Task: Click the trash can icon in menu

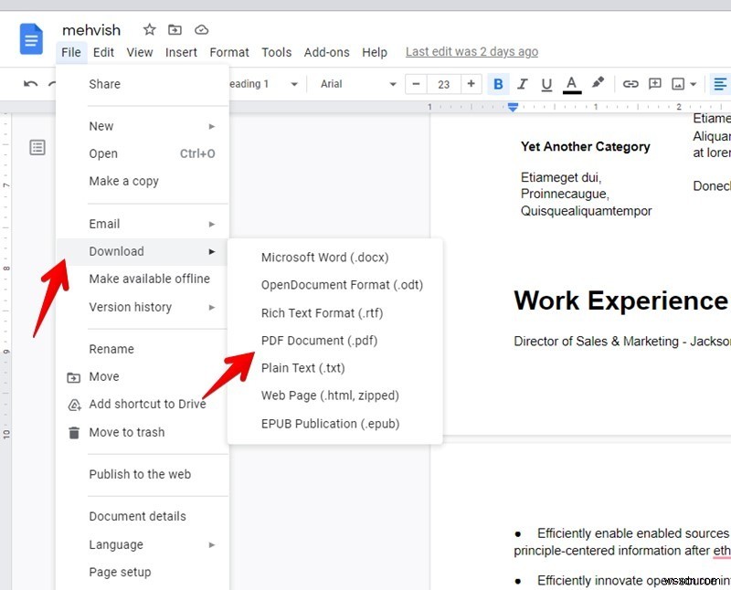Action: click(74, 433)
